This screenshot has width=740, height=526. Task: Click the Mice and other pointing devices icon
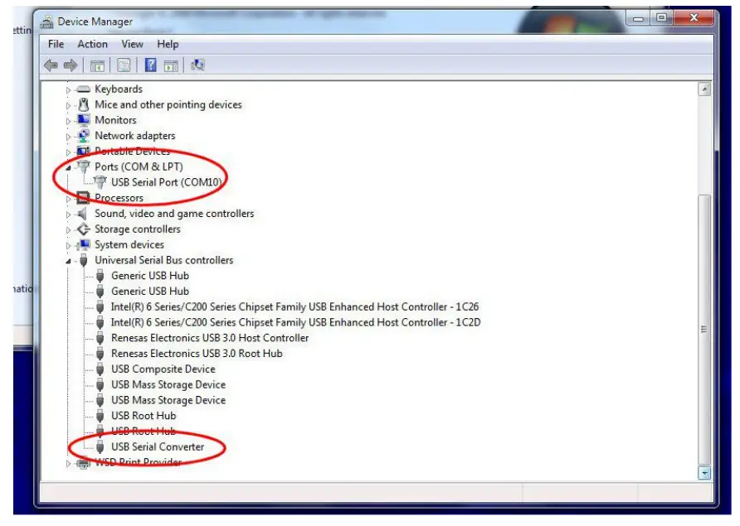84,104
